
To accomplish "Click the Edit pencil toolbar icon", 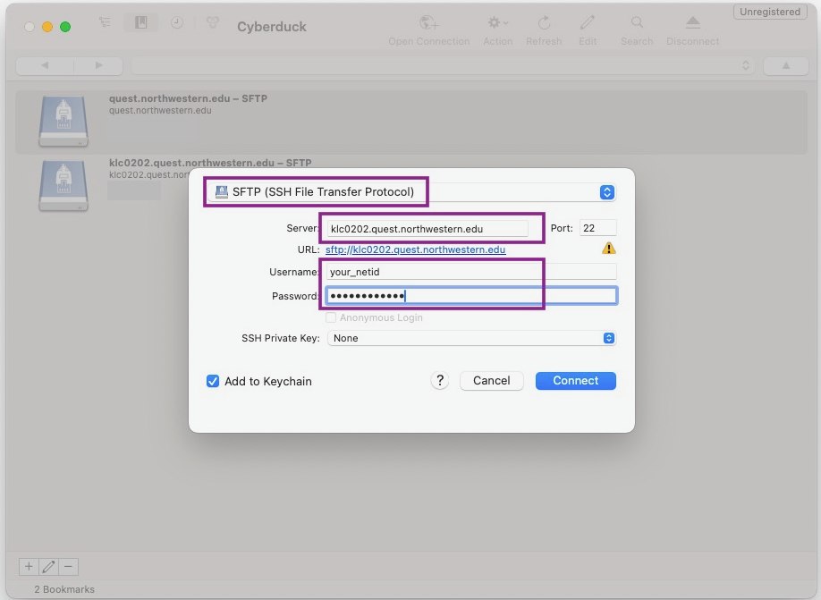I will click(x=588, y=23).
